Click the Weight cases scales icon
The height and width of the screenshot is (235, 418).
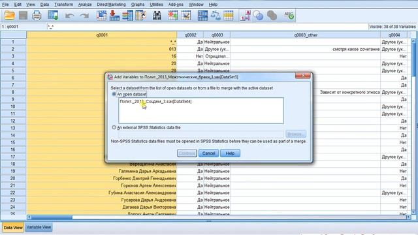click(x=216, y=16)
